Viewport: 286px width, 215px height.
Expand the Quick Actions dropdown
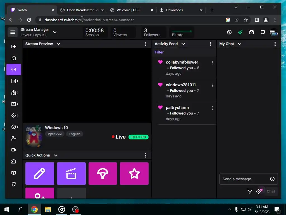pyautogui.click(x=56, y=155)
